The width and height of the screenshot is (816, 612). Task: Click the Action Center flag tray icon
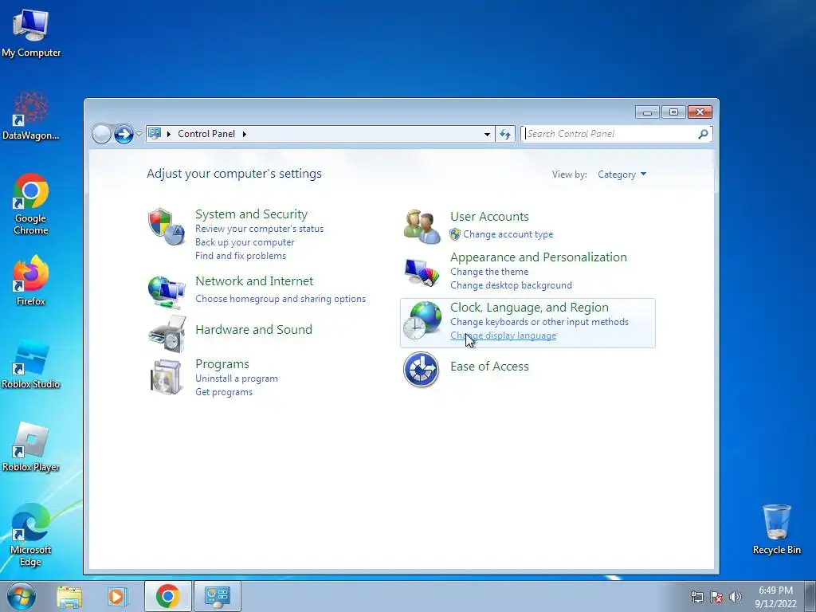716,597
